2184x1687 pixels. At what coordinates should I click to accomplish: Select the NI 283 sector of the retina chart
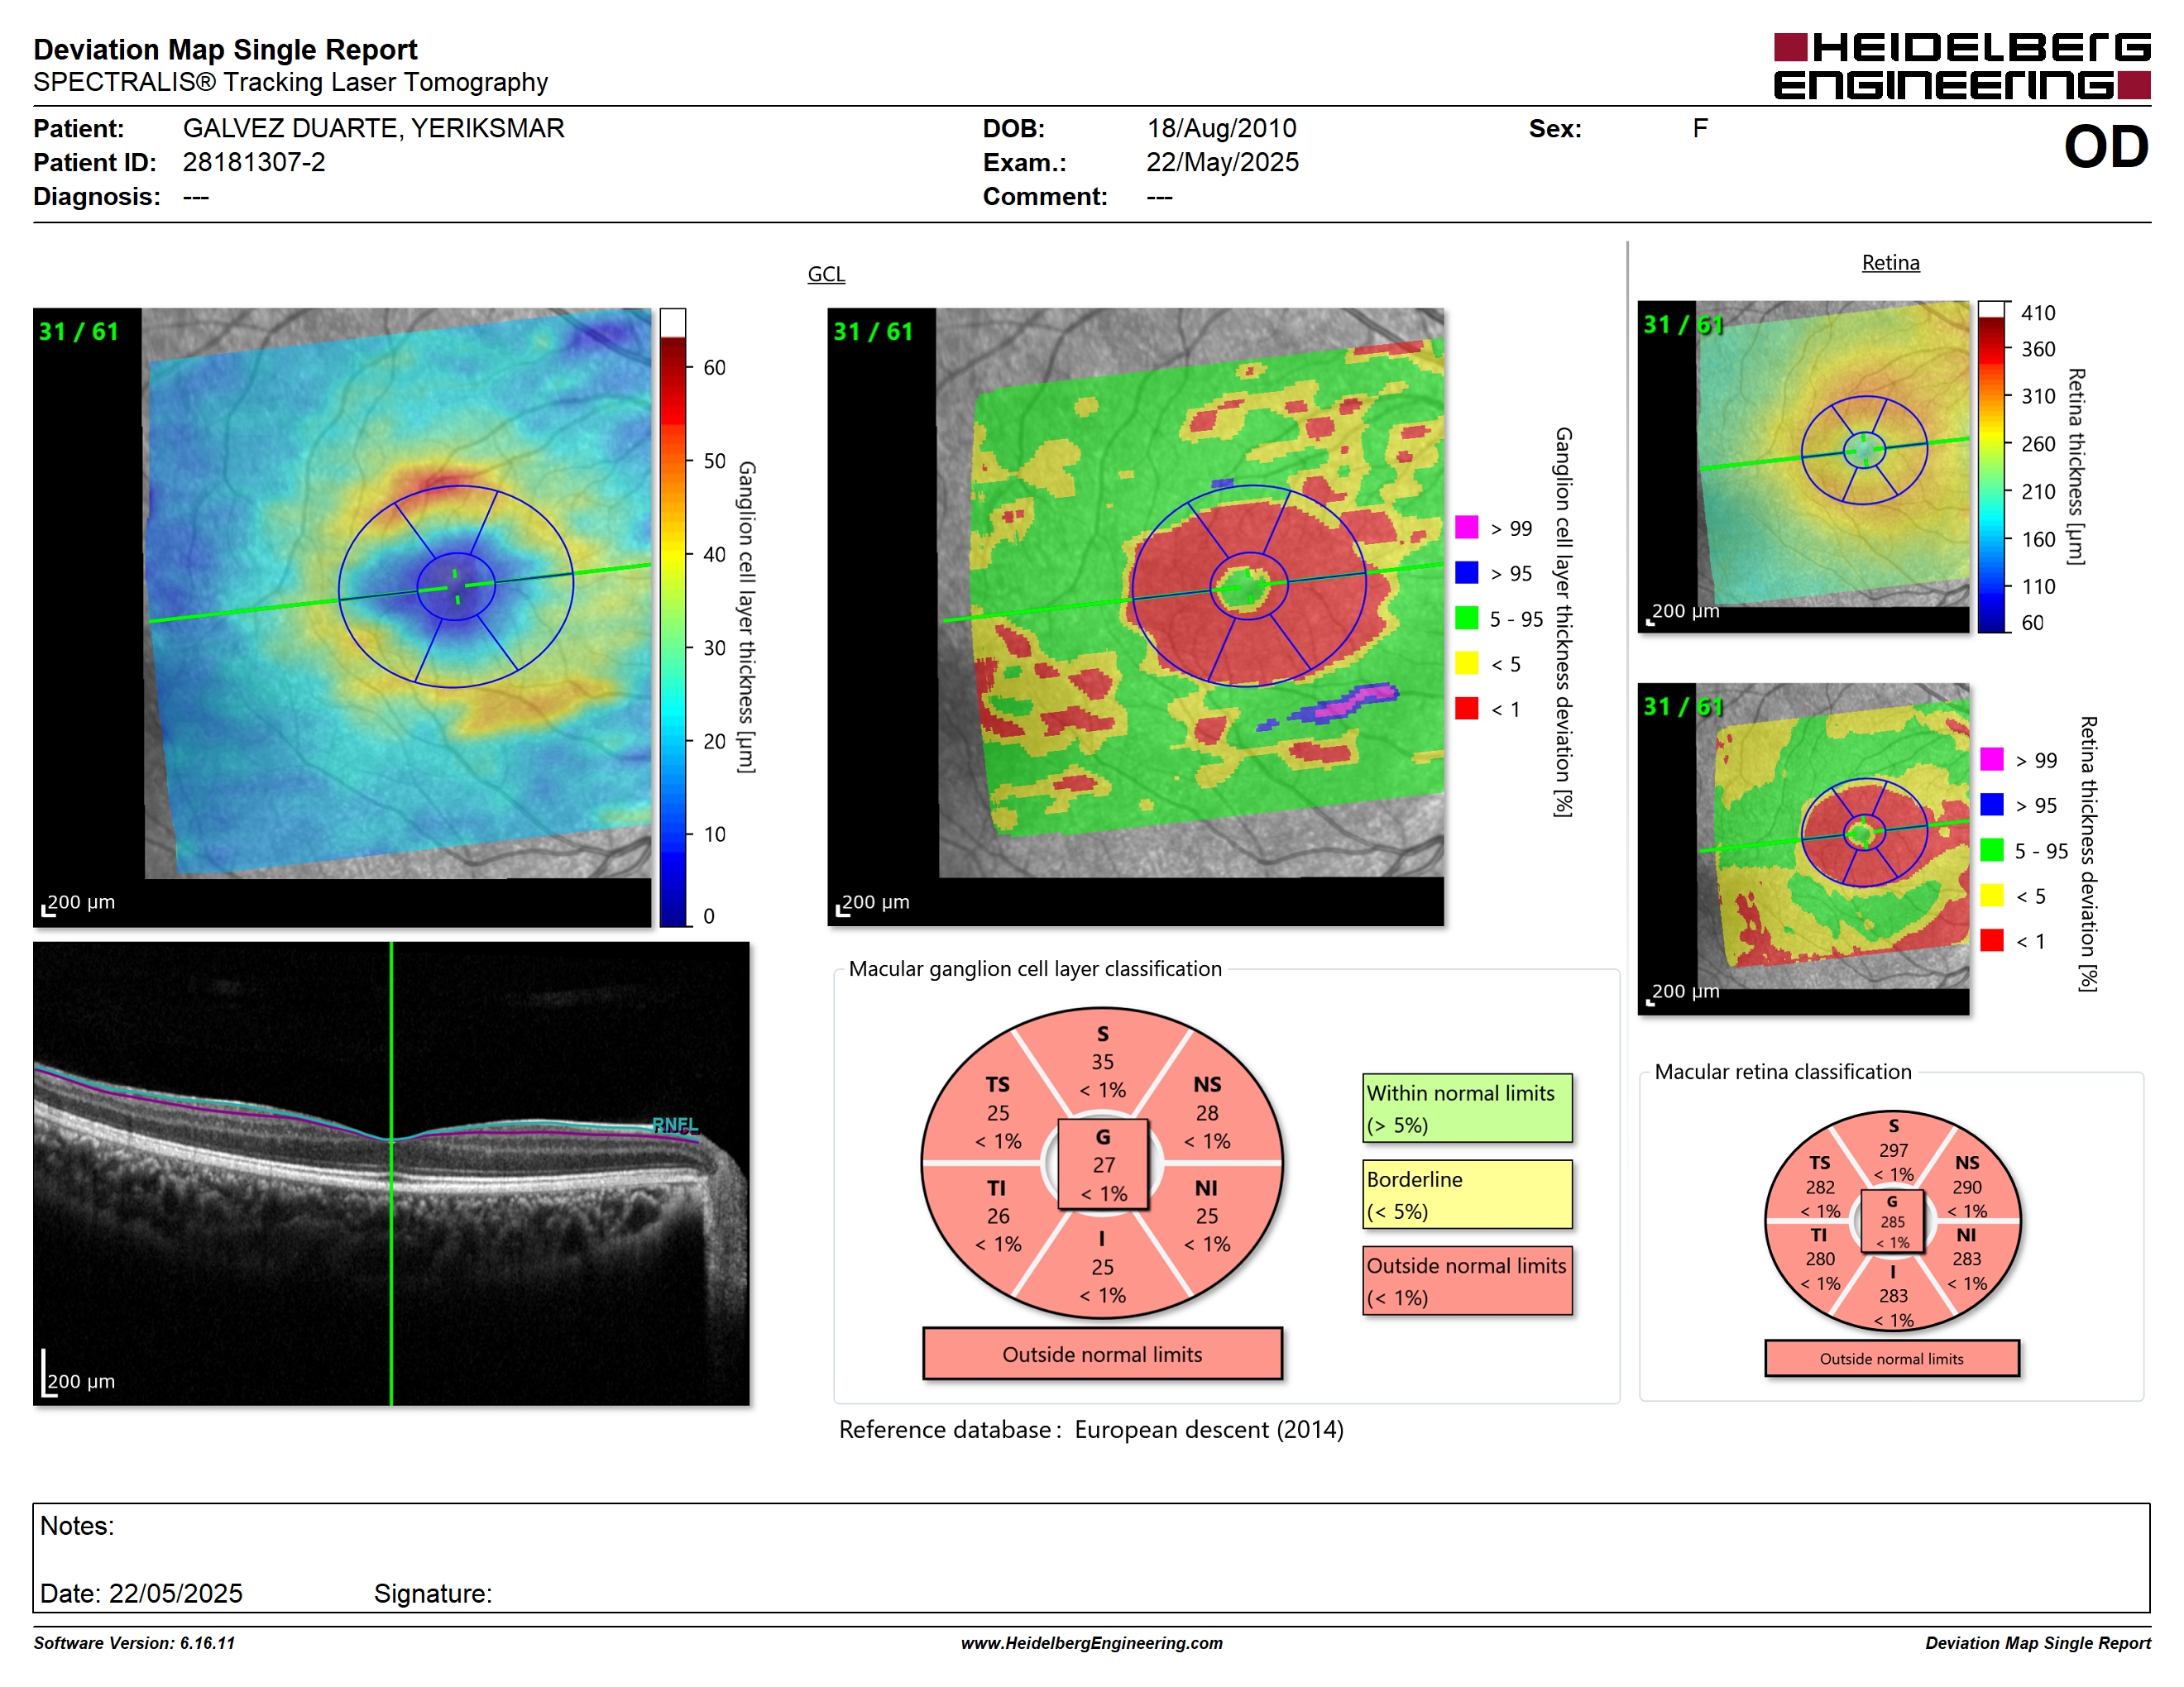(1967, 1259)
